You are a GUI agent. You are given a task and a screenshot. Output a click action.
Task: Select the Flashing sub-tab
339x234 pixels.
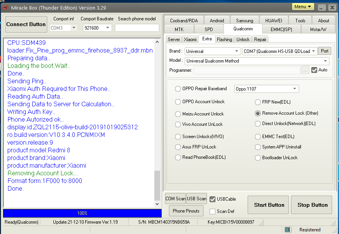tap(225, 40)
